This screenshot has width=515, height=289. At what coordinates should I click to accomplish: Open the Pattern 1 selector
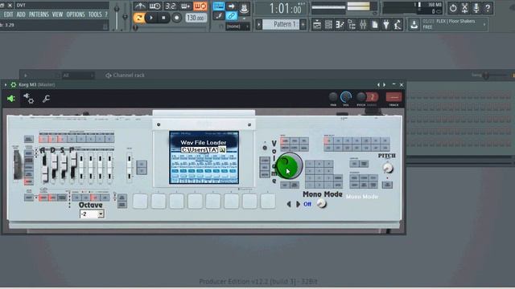click(281, 25)
